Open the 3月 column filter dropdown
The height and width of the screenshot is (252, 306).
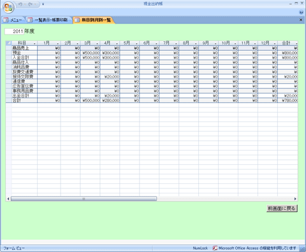[x=98, y=43]
